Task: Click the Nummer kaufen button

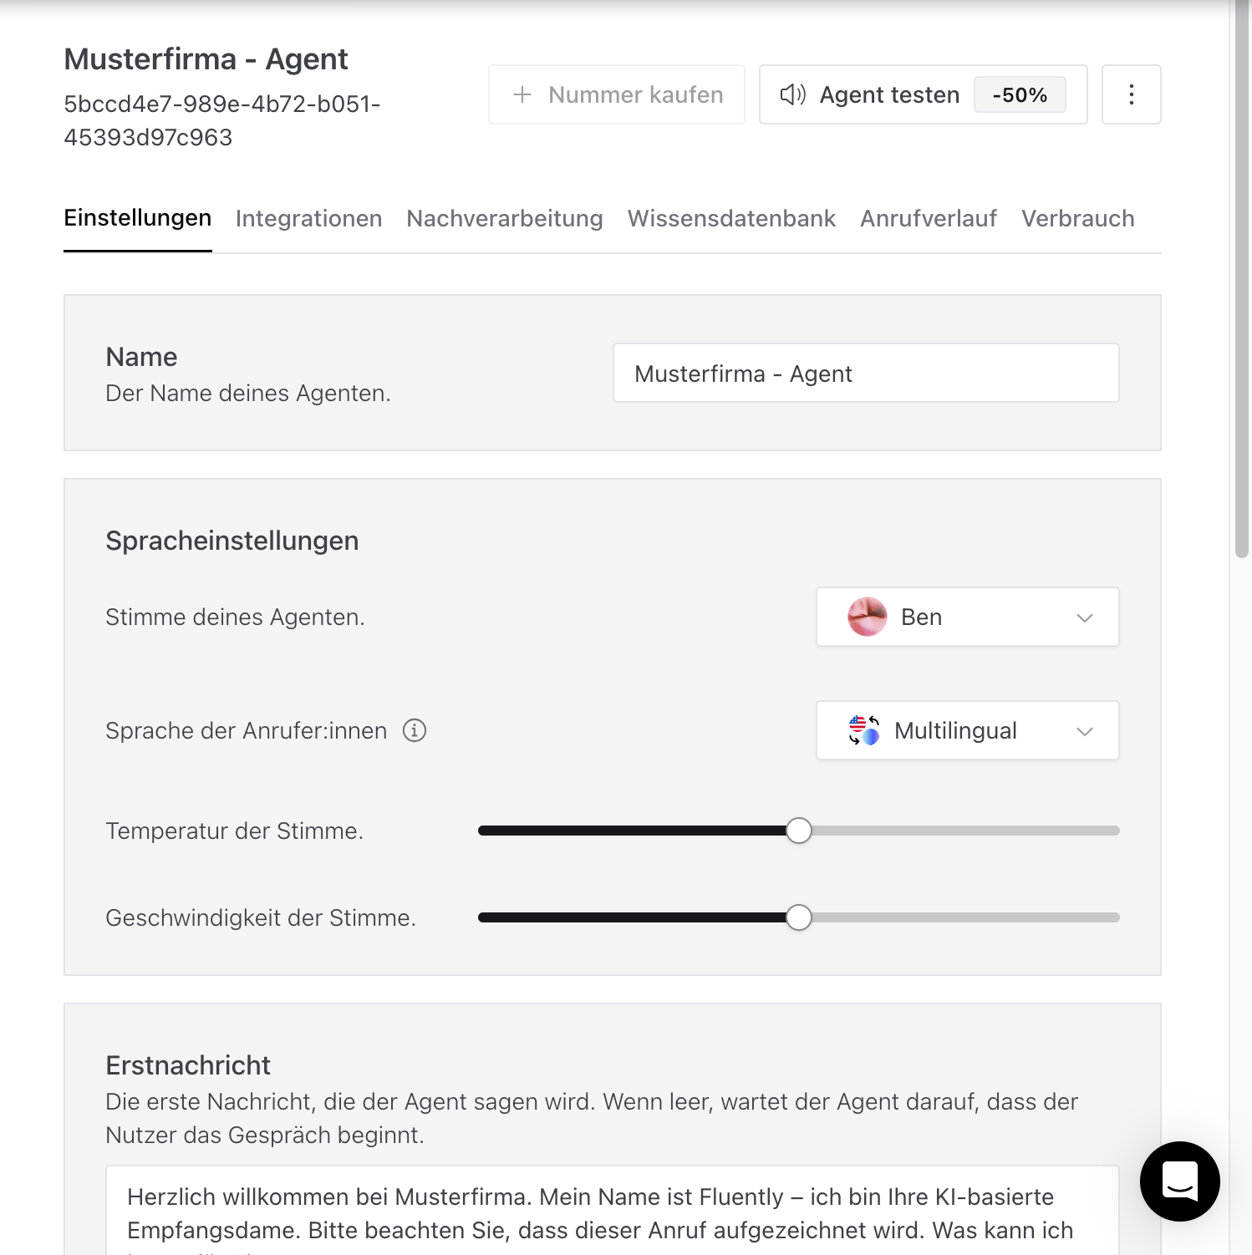Action: (617, 94)
